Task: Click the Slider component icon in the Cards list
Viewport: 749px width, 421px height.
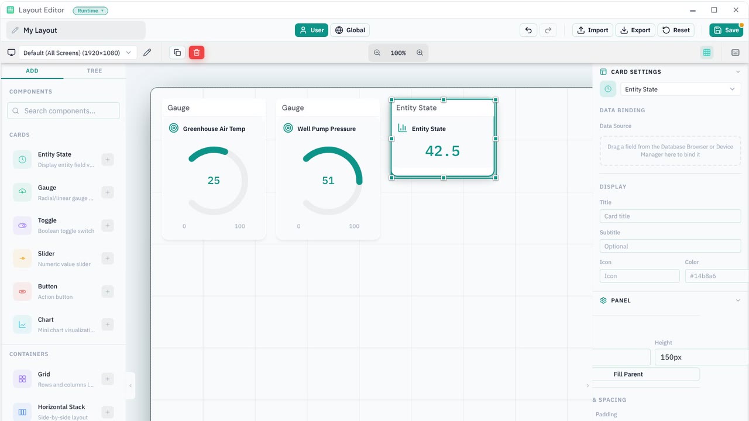Action: click(22, 258)
